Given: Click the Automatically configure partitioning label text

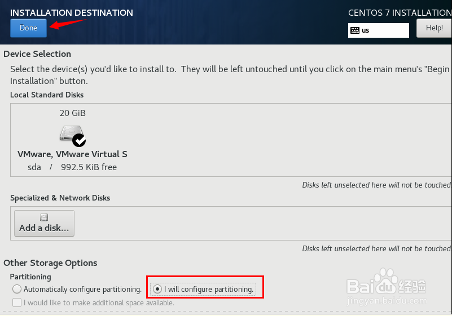Looking at the screenshot, I should (x=82, y=289).
